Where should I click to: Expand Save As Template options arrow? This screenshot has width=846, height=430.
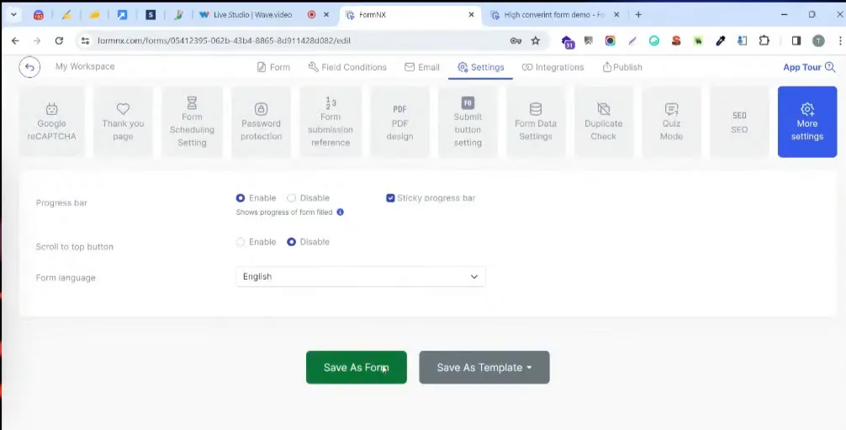529,368
